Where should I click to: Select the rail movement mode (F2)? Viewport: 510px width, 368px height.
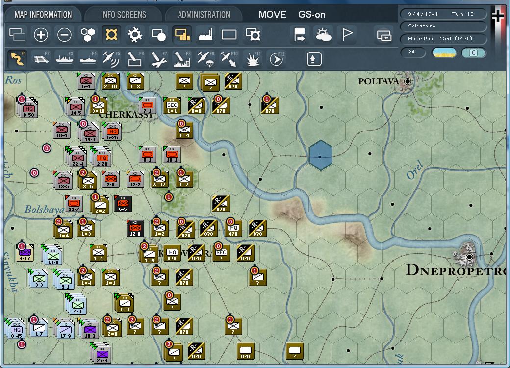pyautogui.click(x=41, y=58)
